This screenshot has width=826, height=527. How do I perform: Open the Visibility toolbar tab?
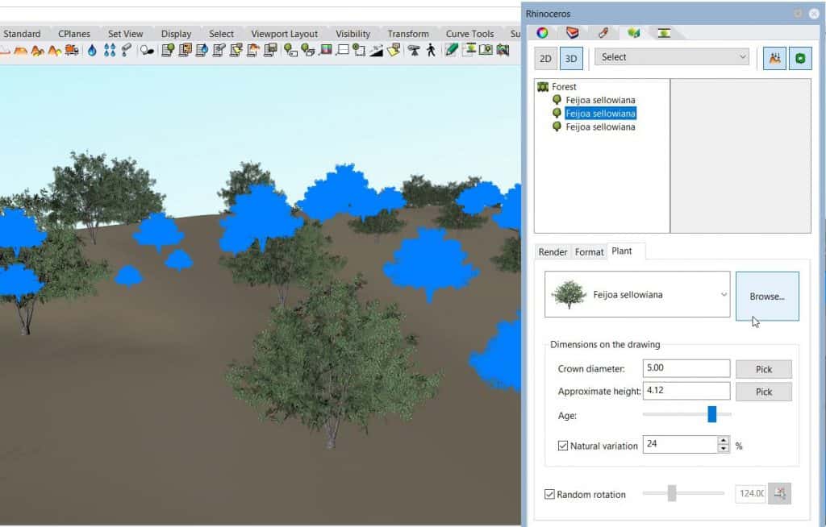point(353,34)
